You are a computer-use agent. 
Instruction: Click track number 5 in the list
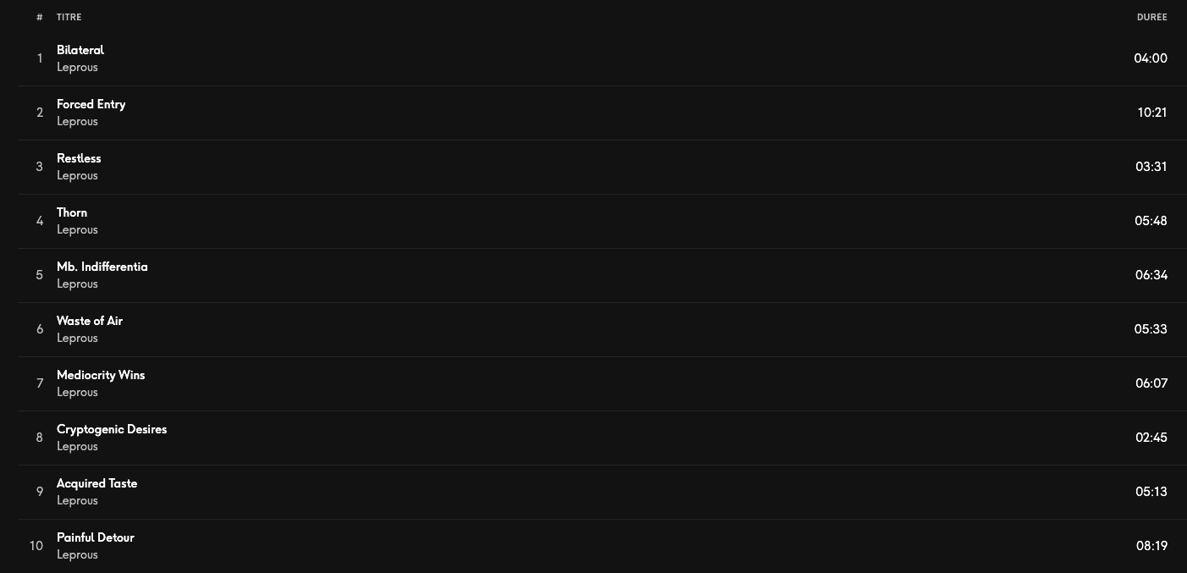pos(39,275)
